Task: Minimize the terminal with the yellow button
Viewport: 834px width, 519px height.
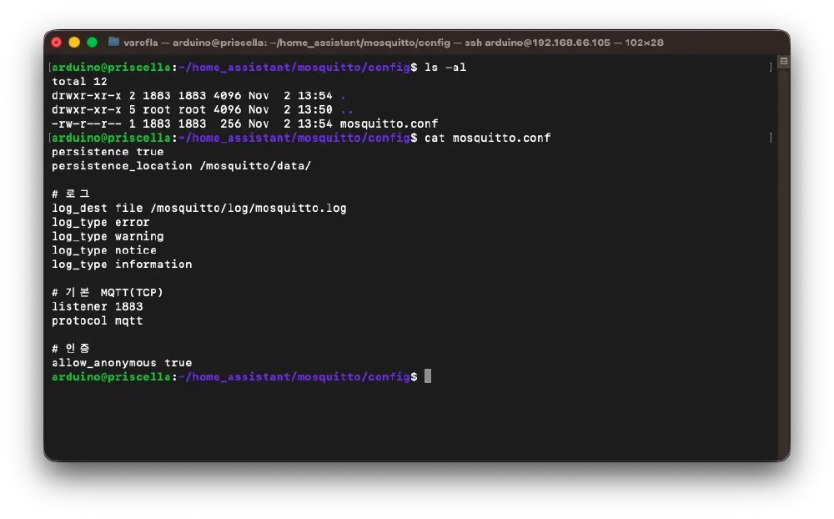Action: click(x=74, y=42)
